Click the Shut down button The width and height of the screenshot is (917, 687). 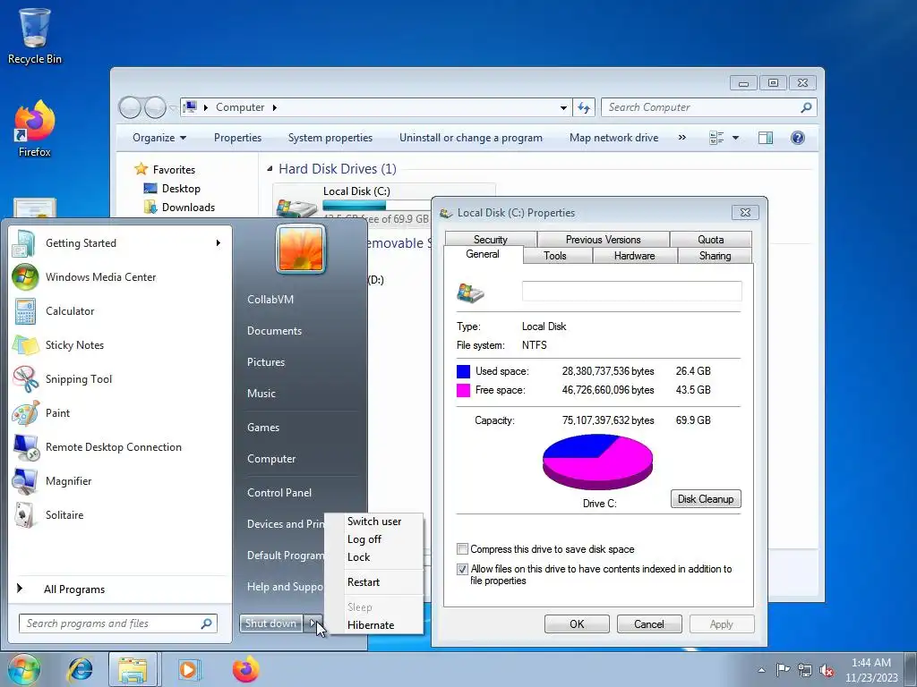(270, 623)
